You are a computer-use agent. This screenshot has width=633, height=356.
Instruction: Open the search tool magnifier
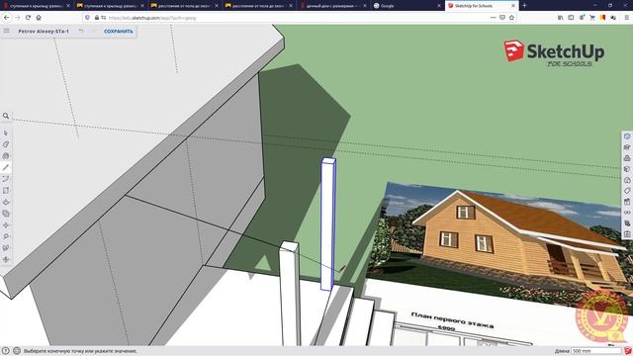pyautogui.click(x=6, y=116)
